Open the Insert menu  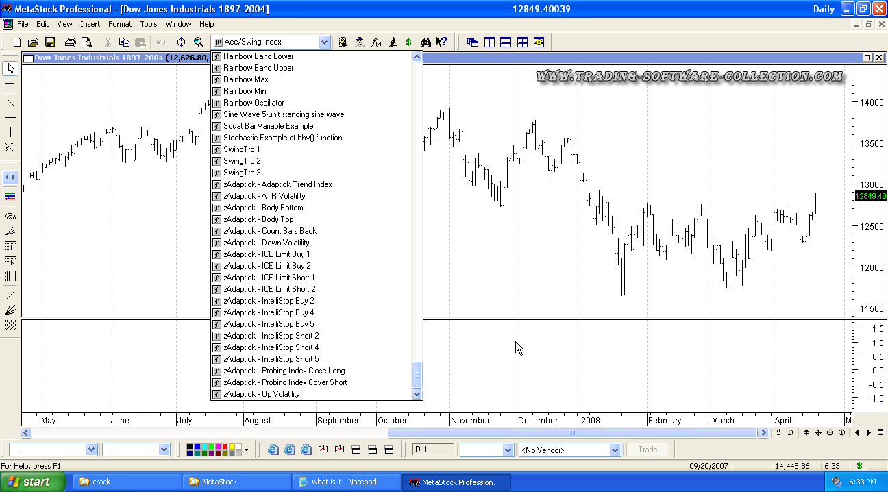click(x=90, y=24)
